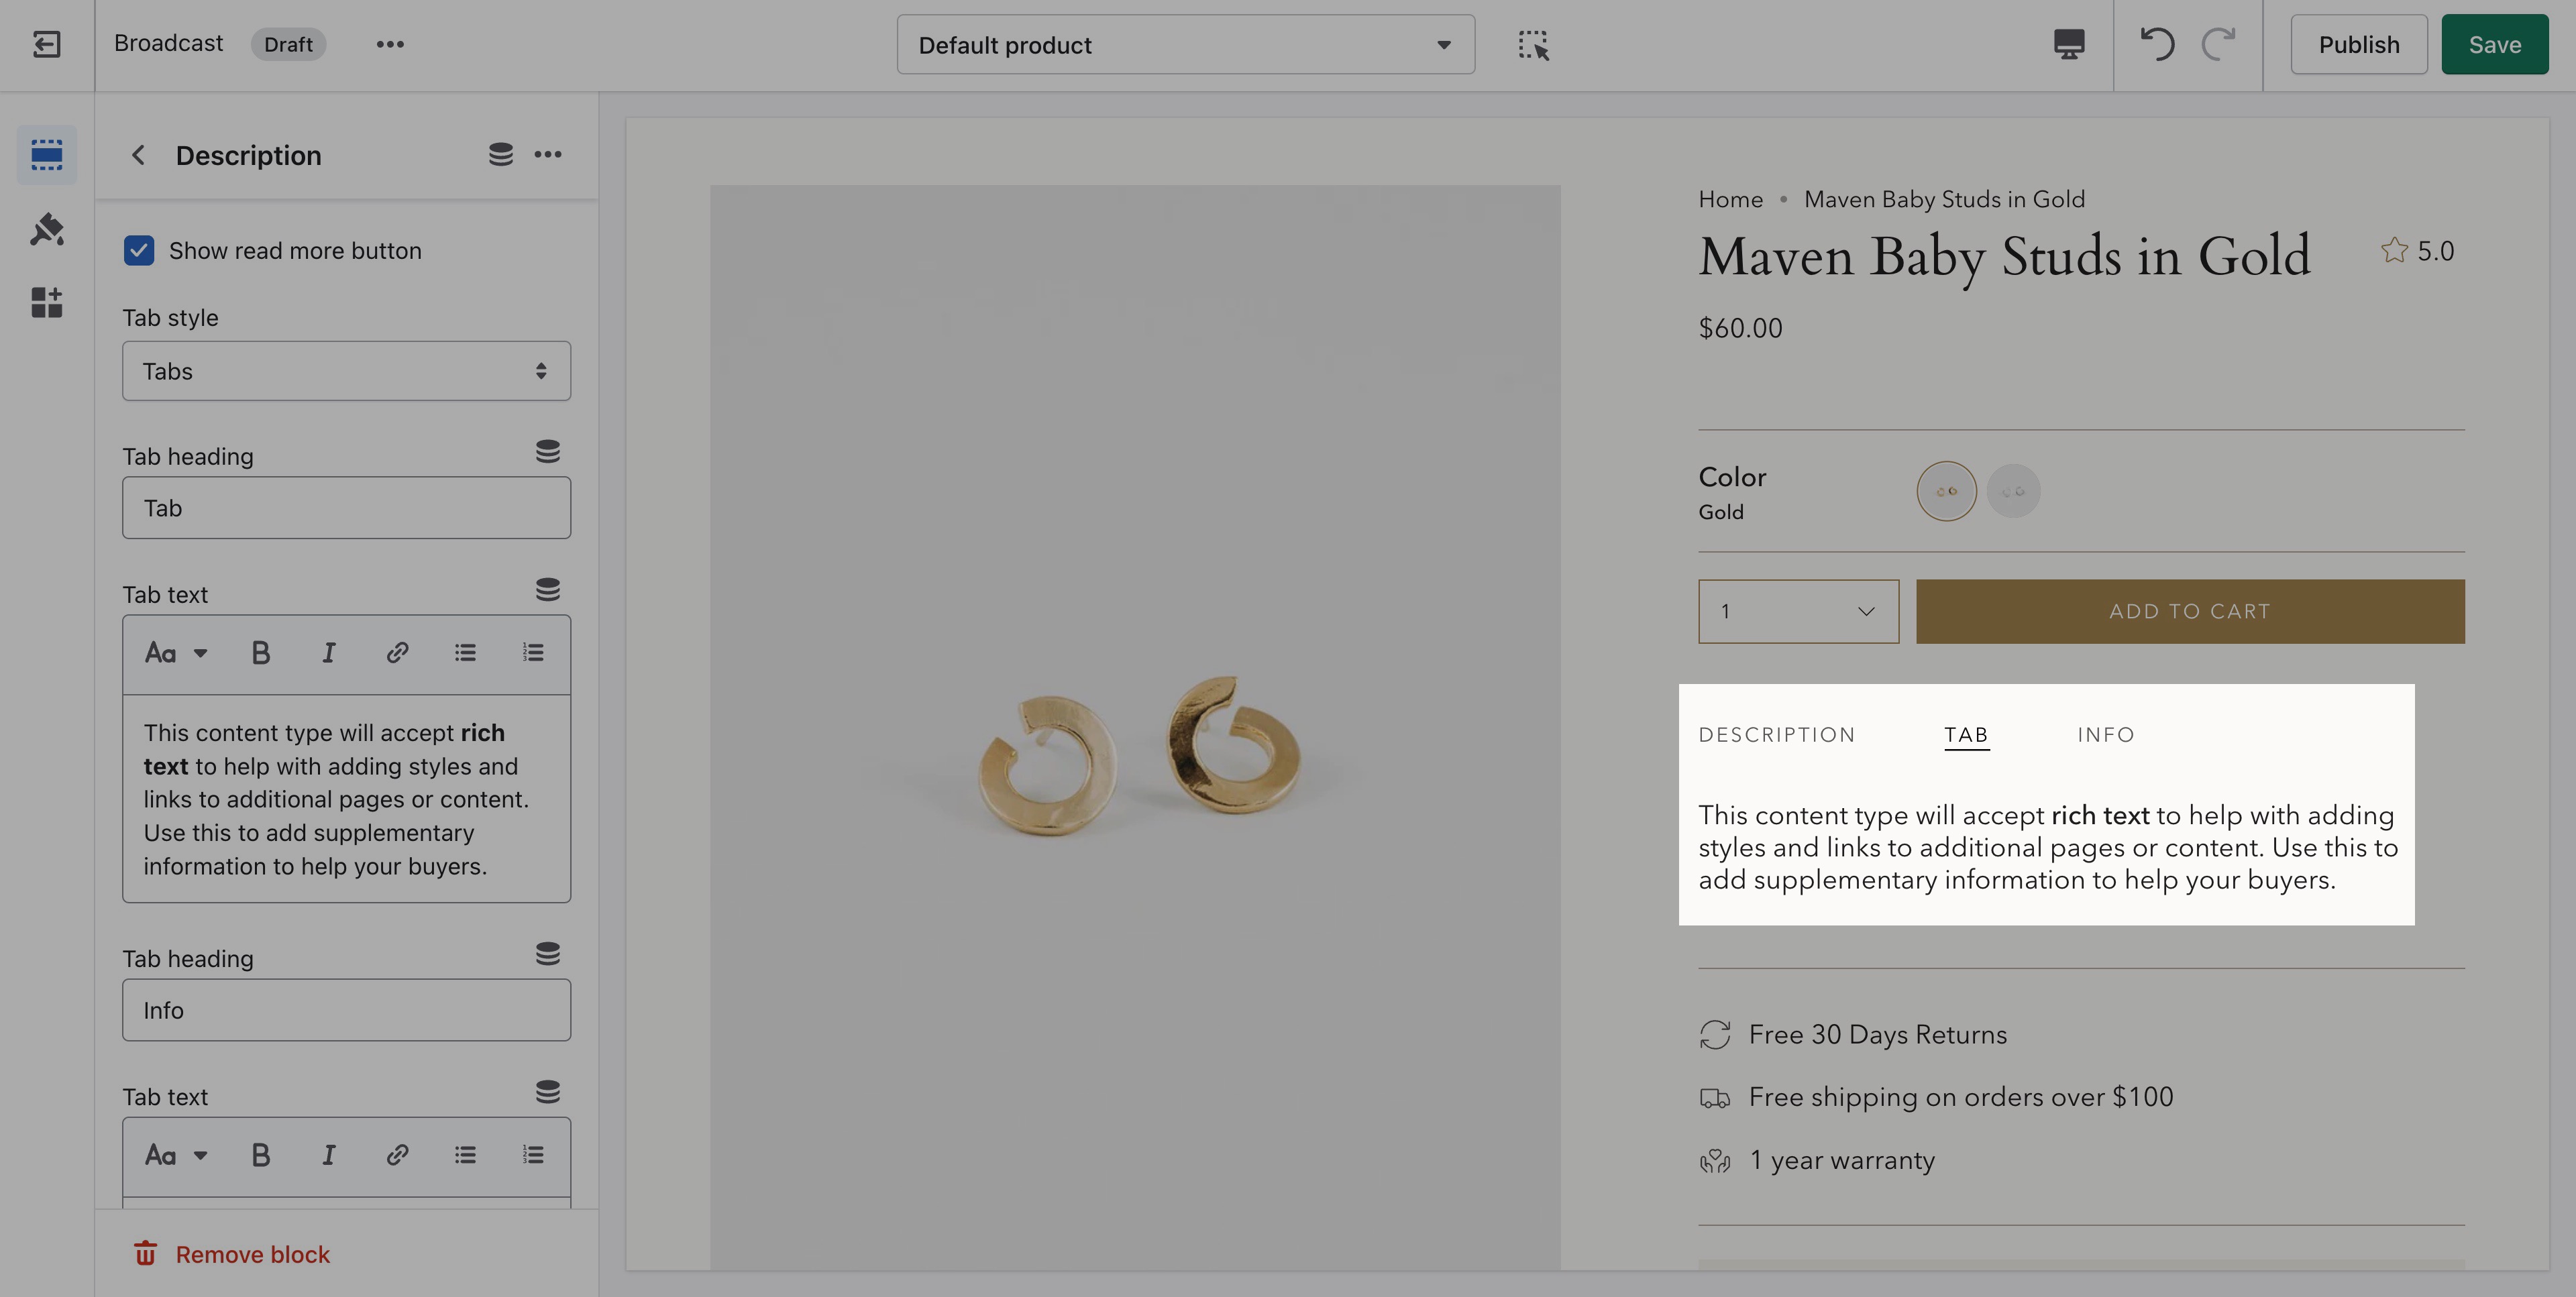
Task: Uncheck Show read more button
Action: pyautogui.click(x=139, y=250)
